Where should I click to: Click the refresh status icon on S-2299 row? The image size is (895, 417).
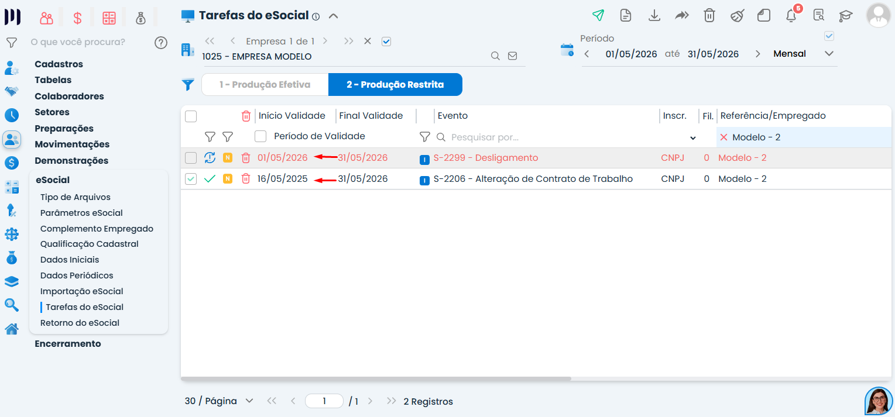coord(210,158)
